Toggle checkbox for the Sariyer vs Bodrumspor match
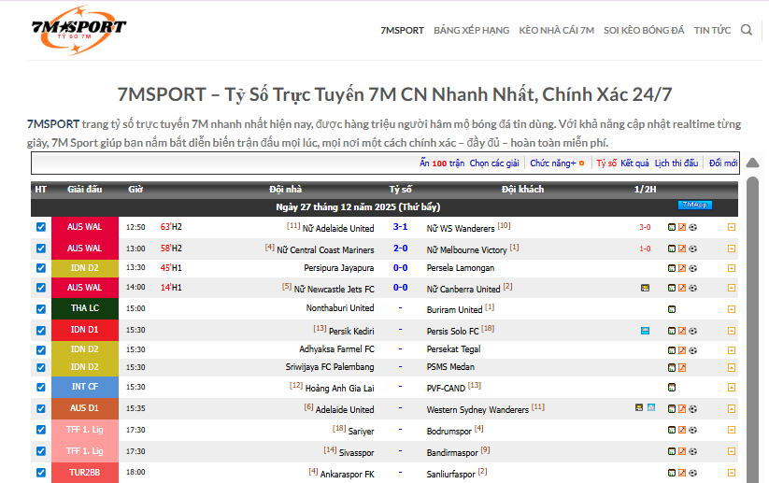This screenshot has width=769, height=483. (x=40, y=430)
